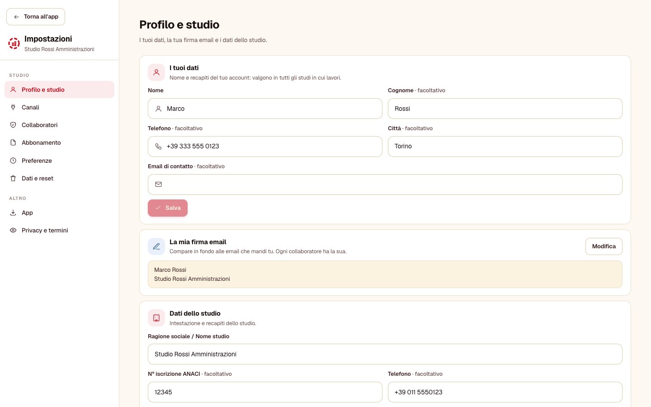The width and height of the screenshot is (651, 407).
Task: Click the pen icon of La mia firma email
Action: pyautogui.click(x=156, y=246)
